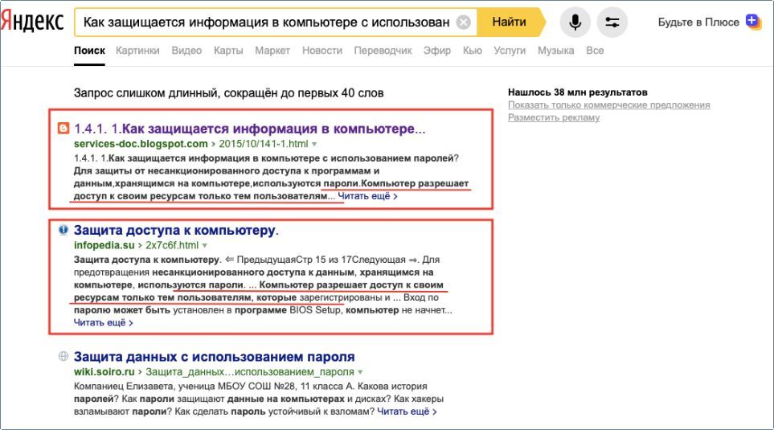Open the Карты tab

(x=228, y=51)
